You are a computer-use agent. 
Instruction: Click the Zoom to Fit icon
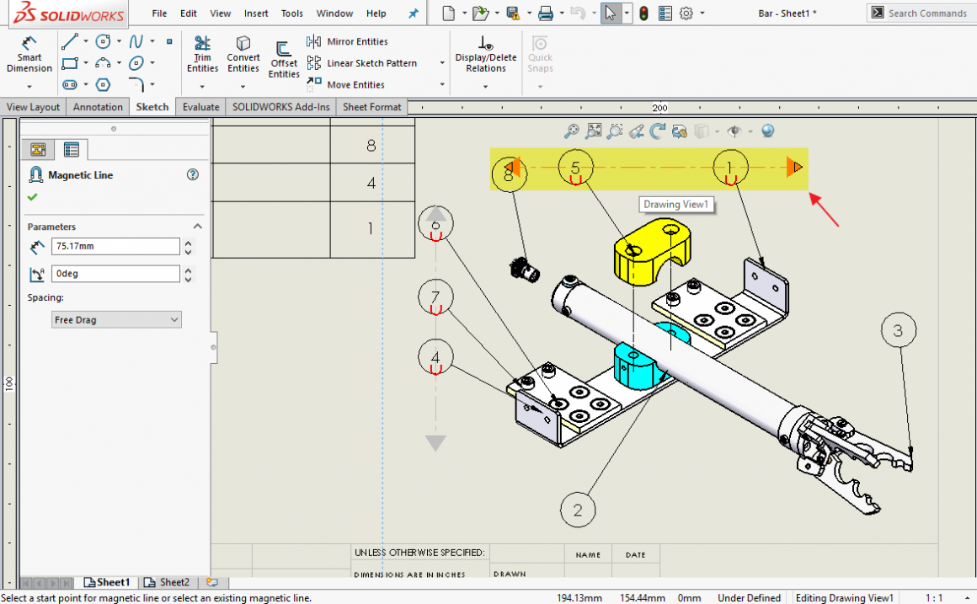click(594, 131)
